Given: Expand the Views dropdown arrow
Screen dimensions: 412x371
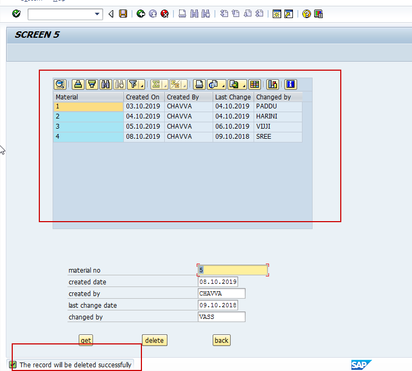Looking at the screenshot, I should (x=223, y=85).
